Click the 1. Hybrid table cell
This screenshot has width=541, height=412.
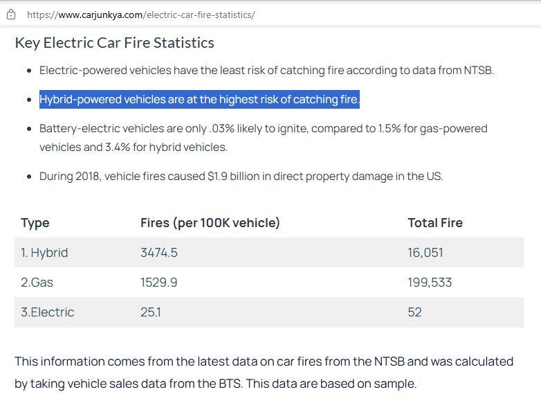click(x=44, y=253)
